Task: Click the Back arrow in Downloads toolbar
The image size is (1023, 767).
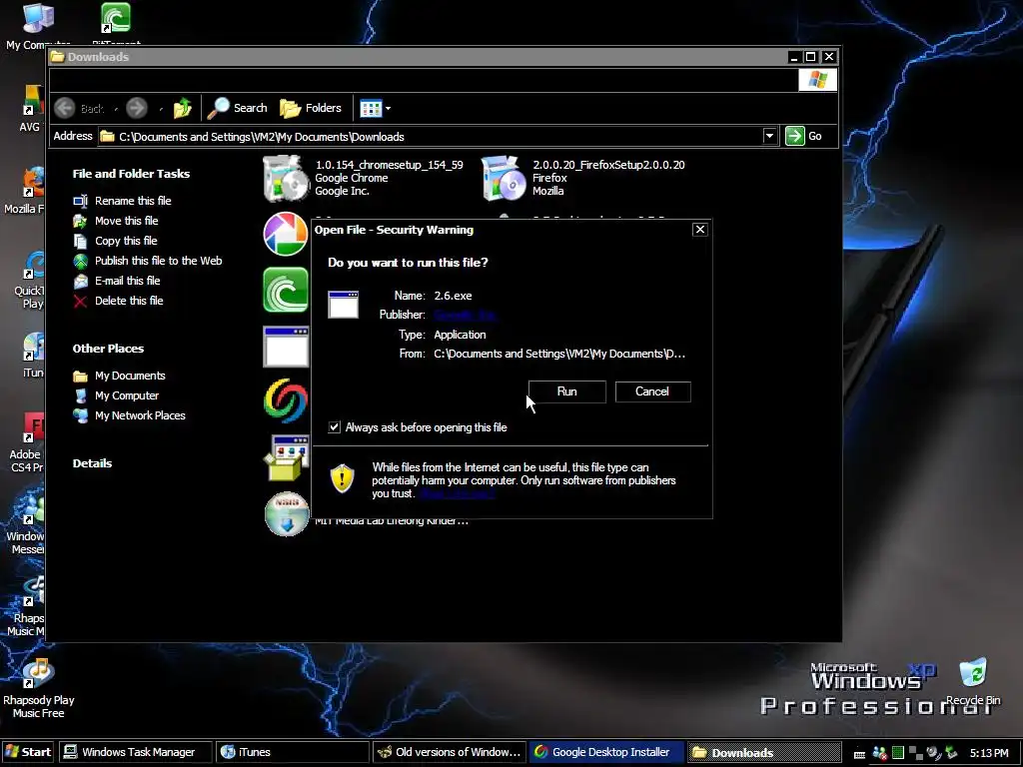Action: tap(65, 108)
